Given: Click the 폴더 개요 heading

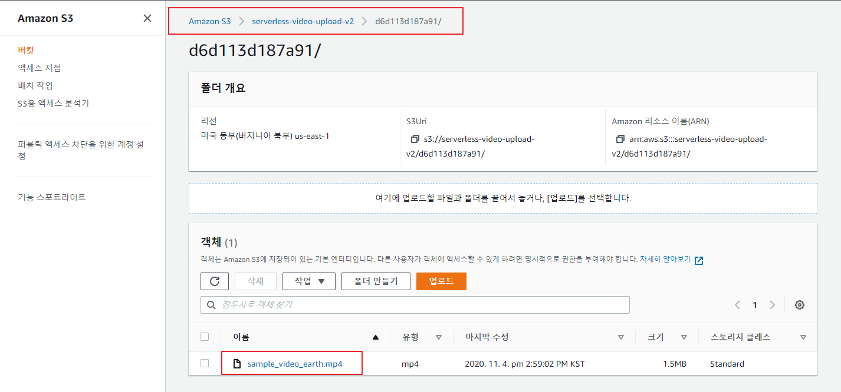Looking at the screenshot, I should pyautogui.click(x=223, y=88).
